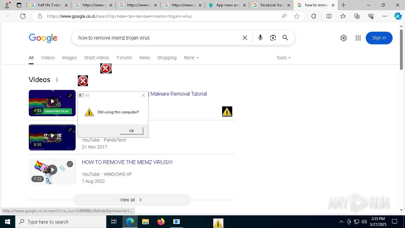Open the browser profile icon
Screen dimensions: 405x228
click(x=7, y=5)
